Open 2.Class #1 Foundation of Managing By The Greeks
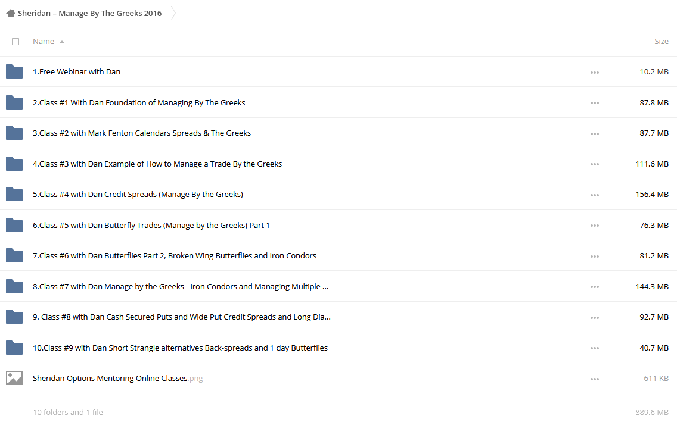Image resolution: width=677 pixels, height=425 pixels. click(x=139, y=102)
